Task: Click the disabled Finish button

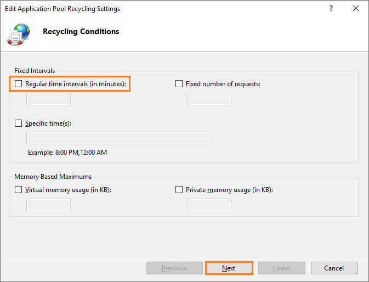Action: tap(282, 268)
